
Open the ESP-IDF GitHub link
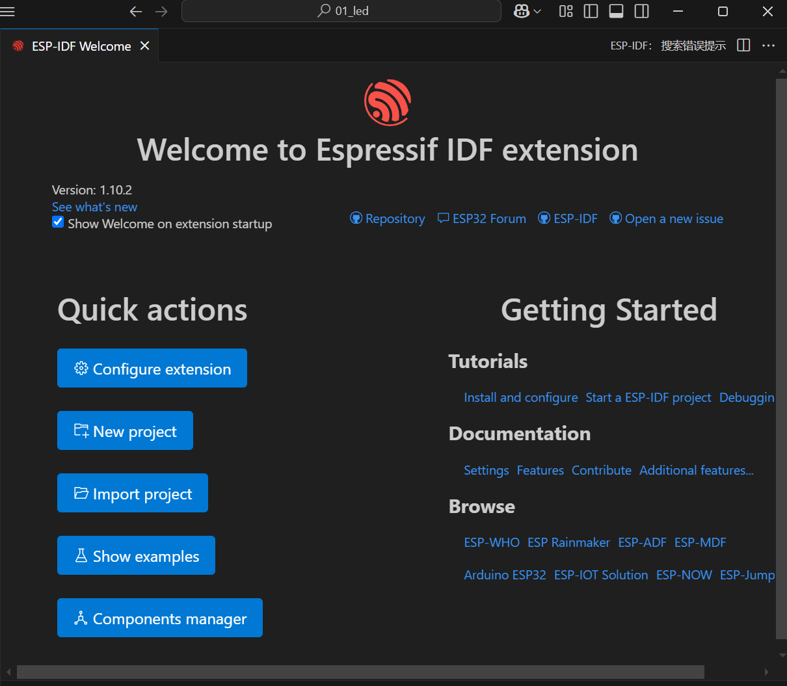pyautogui.click(x=568, y=218)
